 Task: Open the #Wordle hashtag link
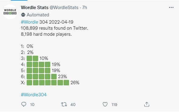(29, 22)
